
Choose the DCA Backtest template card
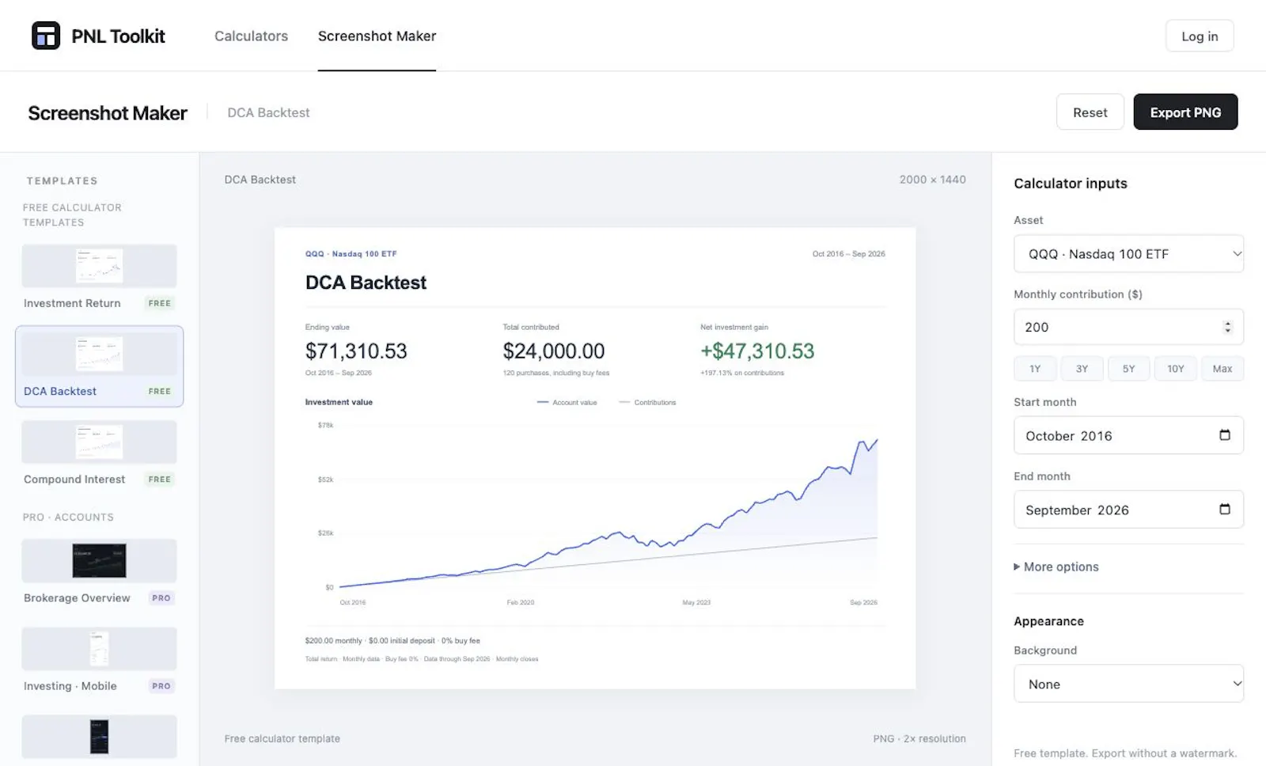point(99,366)
